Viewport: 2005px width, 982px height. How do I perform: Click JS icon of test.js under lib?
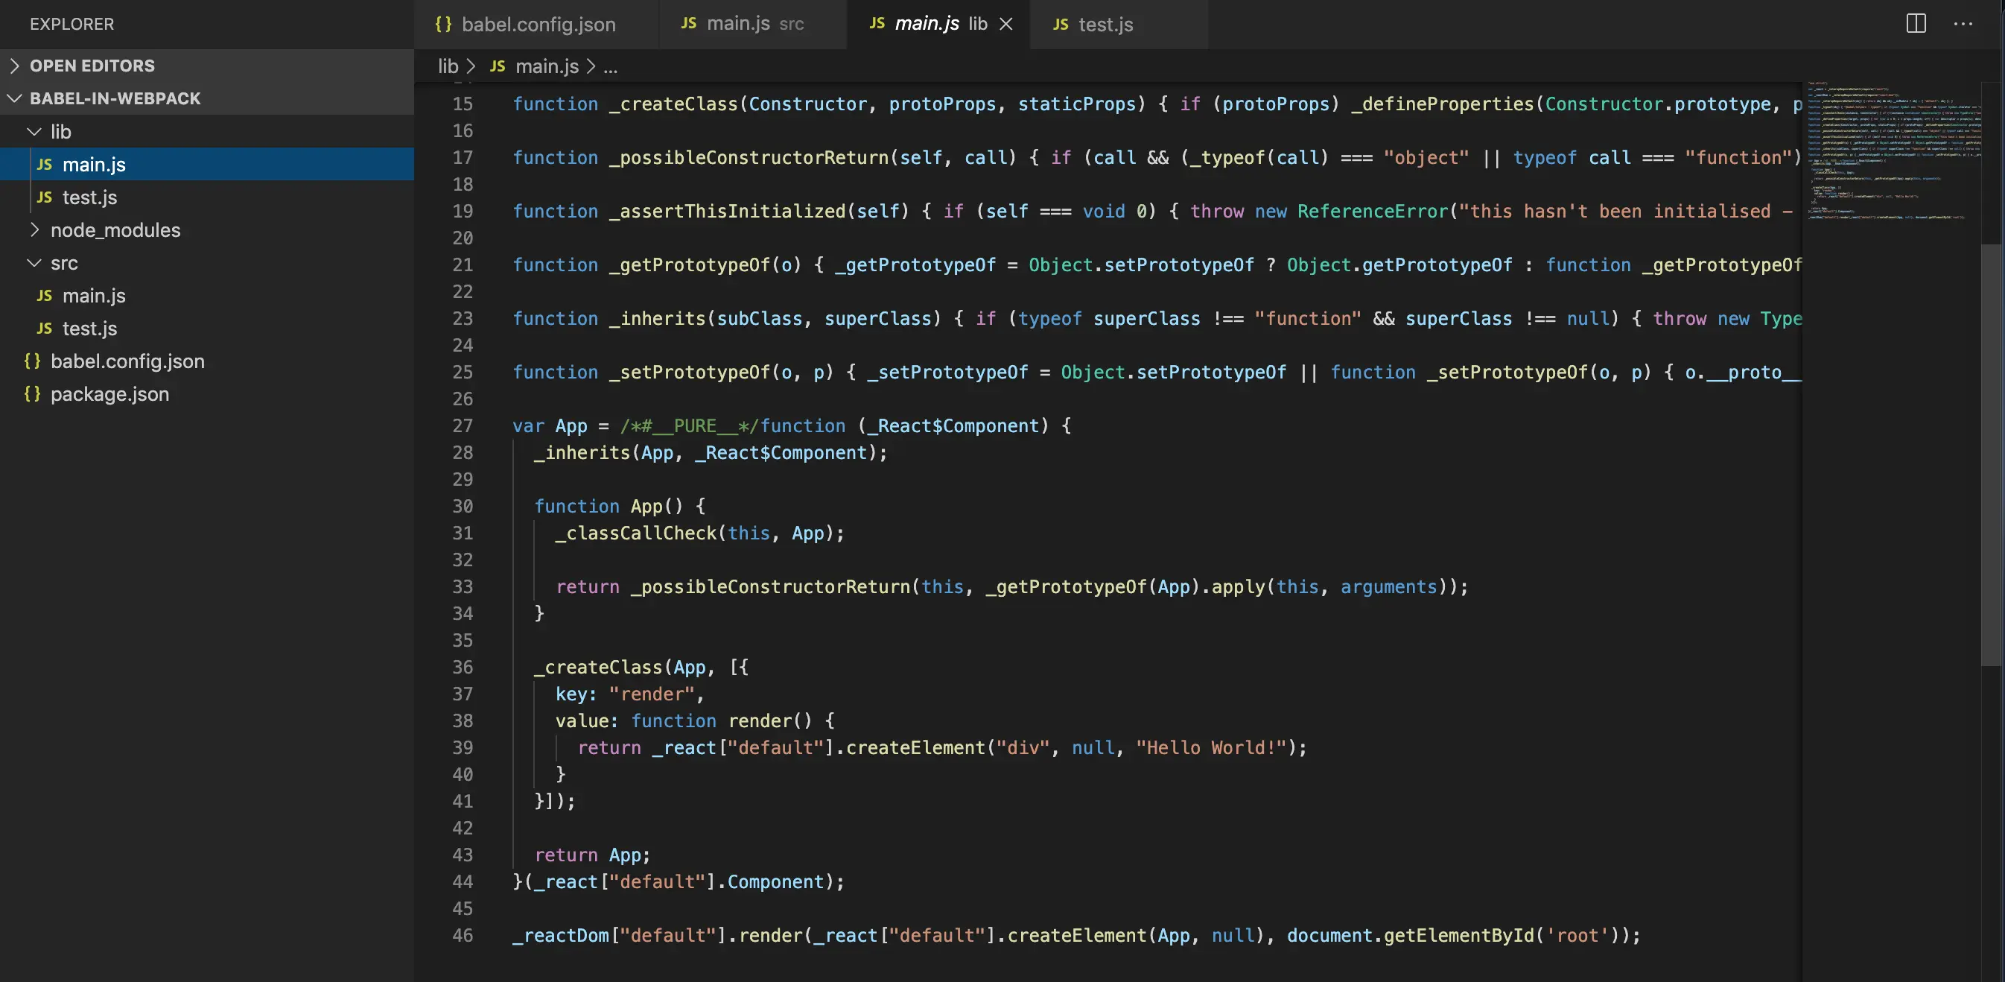point(45,197)
